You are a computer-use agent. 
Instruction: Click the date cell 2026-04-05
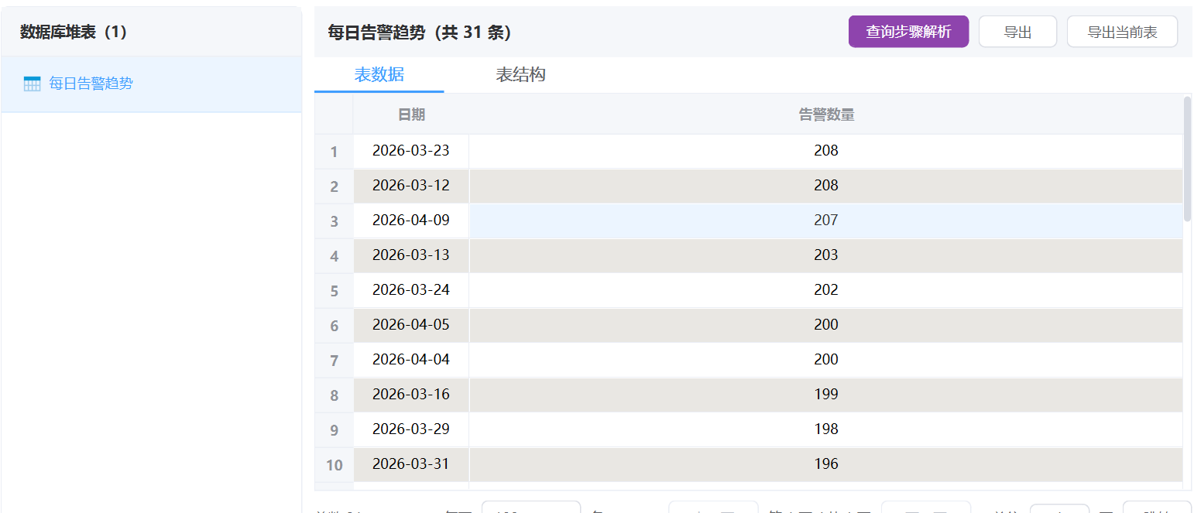click(x=410, y=325)
